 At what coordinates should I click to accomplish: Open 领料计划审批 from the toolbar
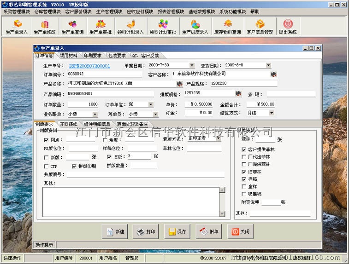(x=162, y=27)
